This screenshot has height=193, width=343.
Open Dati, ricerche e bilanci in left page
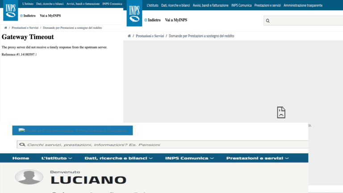click(50, 4)
